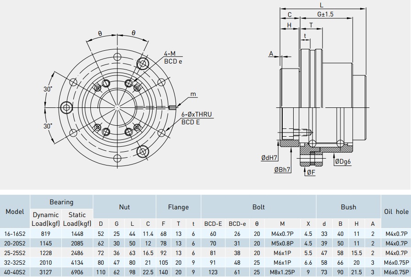
Task: Click the Model column header
Action: [x=15, y=212]
